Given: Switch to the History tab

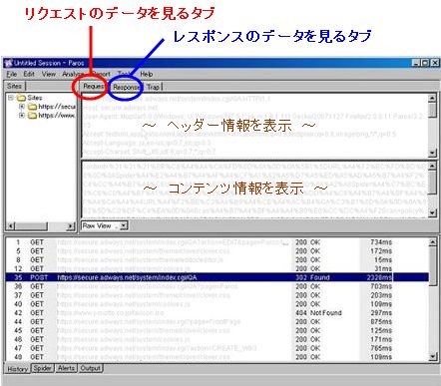Looking at the screenshot, I should 17,369.
